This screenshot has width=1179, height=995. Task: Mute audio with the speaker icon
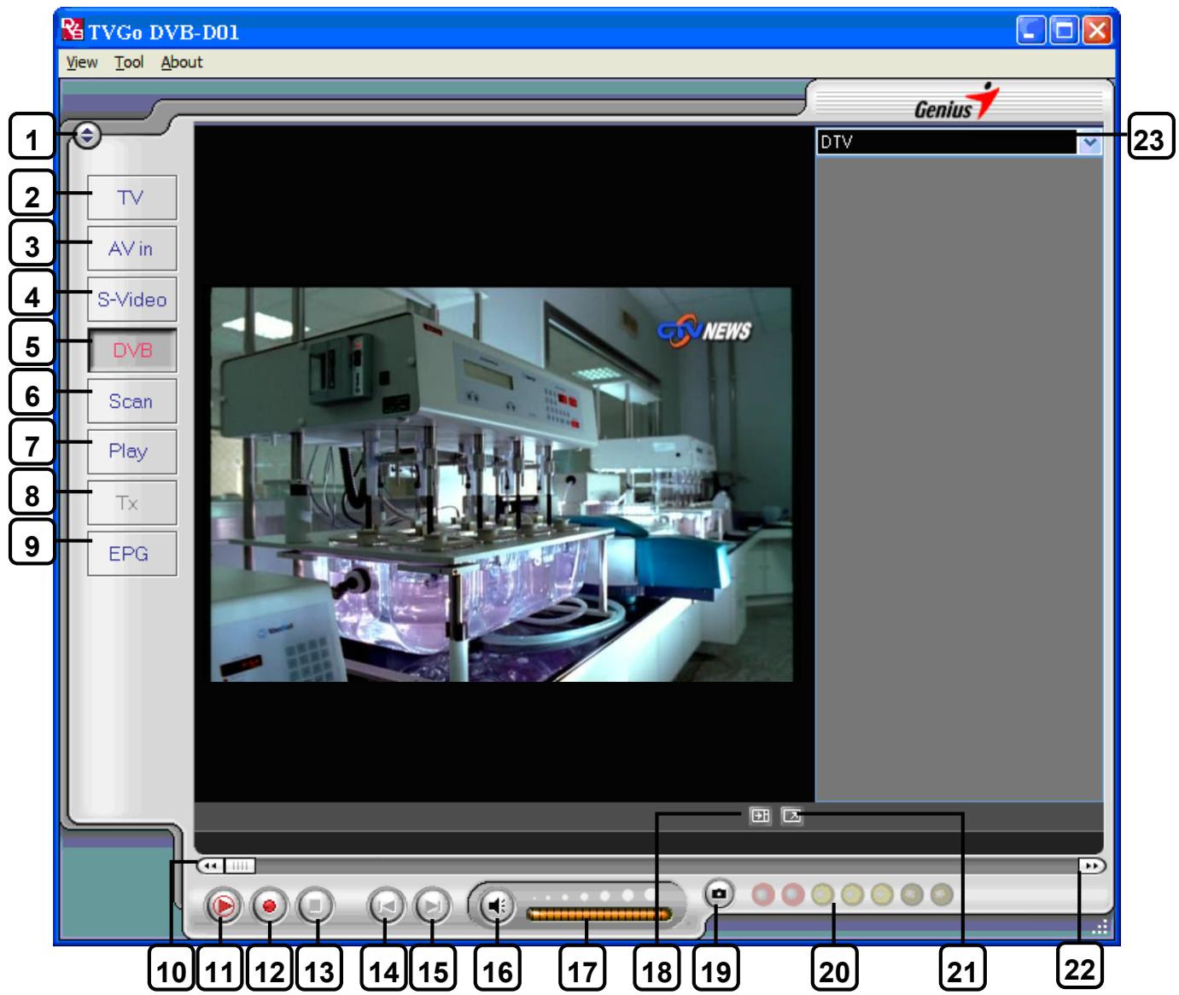(x=498, y=905)
